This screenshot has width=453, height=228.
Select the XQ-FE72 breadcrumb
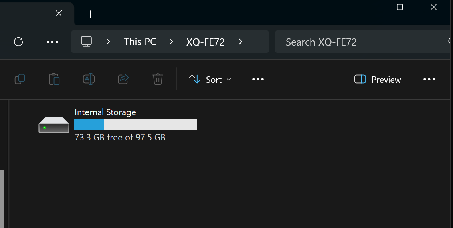click(x=205, y=42)
